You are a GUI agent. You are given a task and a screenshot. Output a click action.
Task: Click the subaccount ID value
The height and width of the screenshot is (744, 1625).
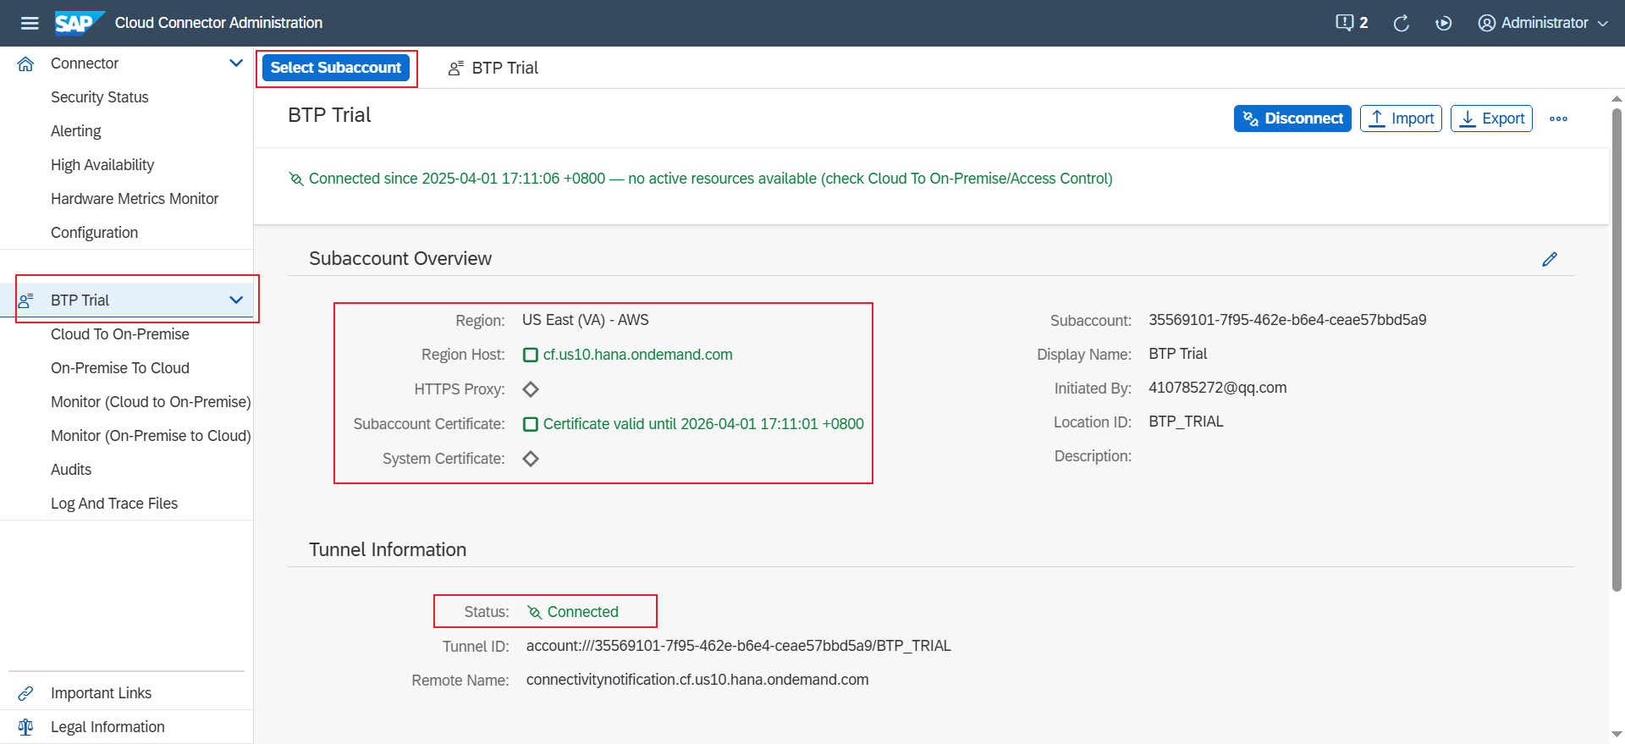(x=1287, y=320)
